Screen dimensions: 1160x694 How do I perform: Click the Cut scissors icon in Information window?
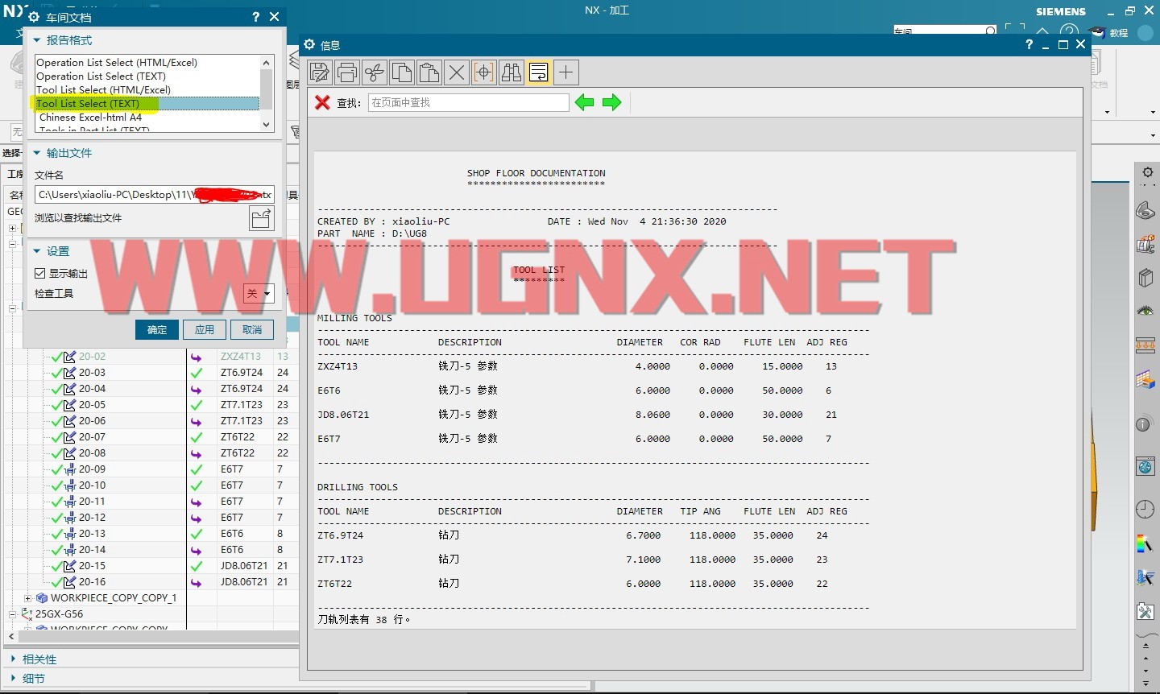375,72
